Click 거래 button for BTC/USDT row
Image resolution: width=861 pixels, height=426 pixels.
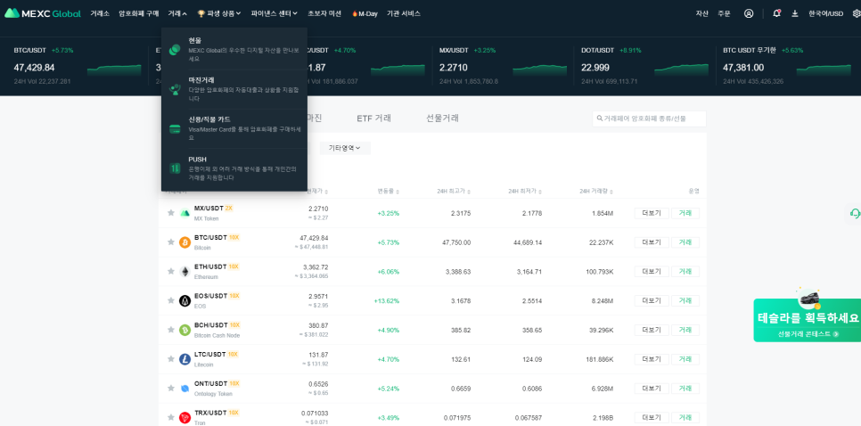pyautogui.click(x=685, y=242)
